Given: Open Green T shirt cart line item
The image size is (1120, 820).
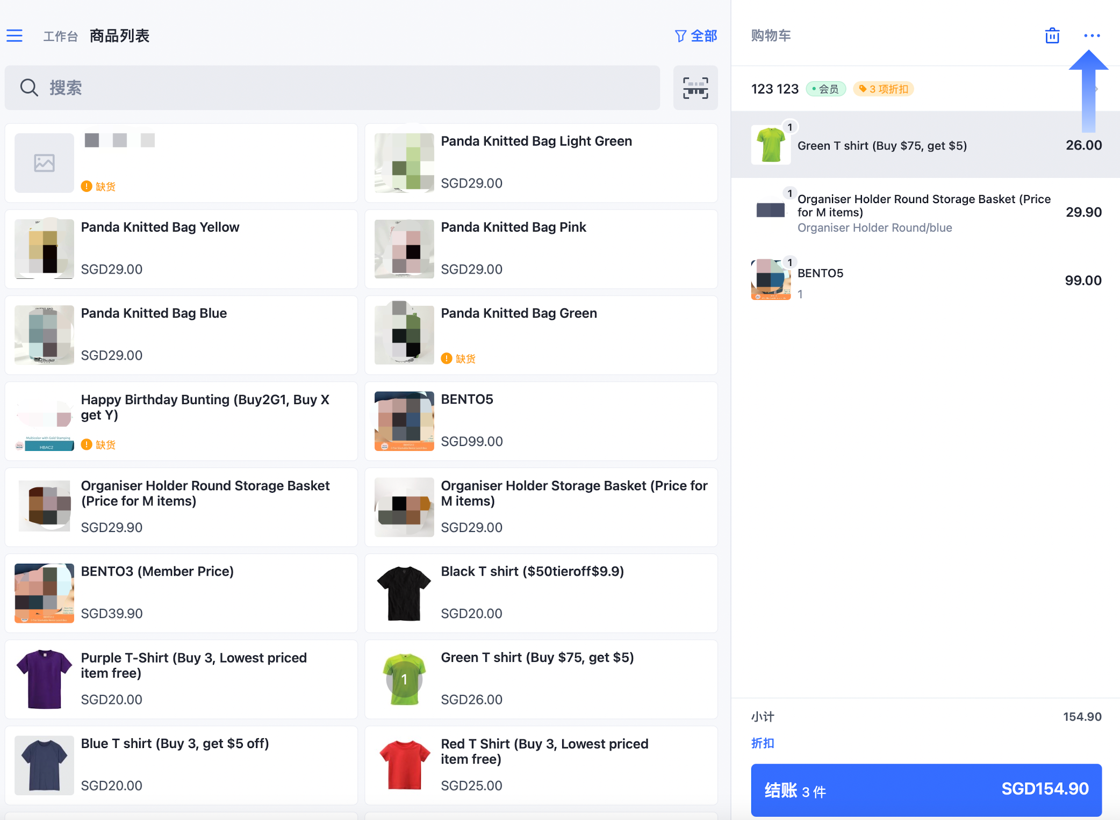Looking at the screenshot, I should tap(925, 145).
